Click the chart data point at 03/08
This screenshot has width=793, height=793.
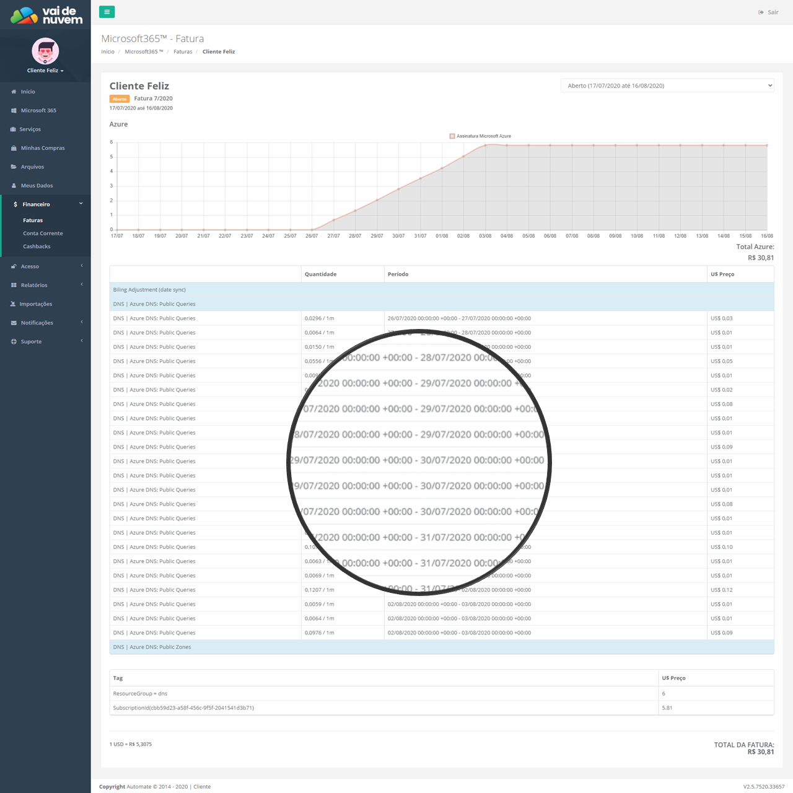pyautogui.click(x=485, y=145)
